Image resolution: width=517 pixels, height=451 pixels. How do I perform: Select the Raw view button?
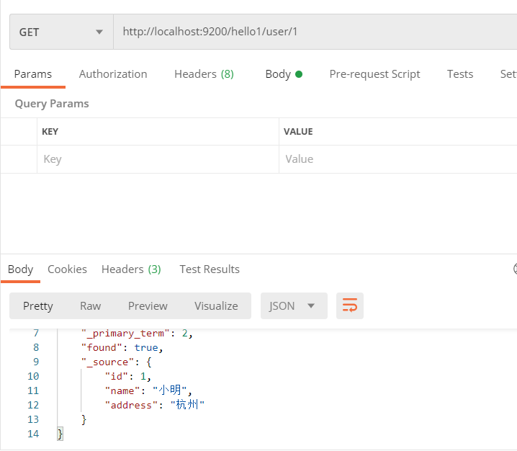(90, 306)
